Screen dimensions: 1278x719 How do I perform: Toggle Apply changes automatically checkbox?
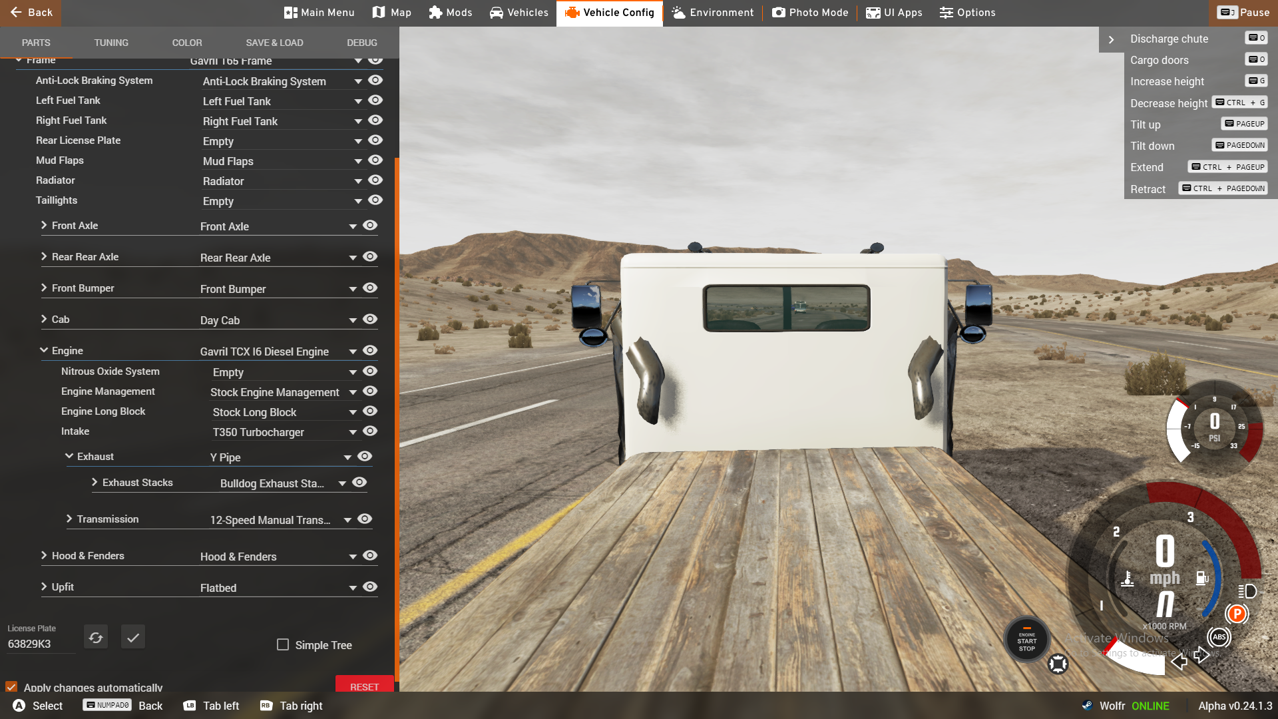click(11, 686)
